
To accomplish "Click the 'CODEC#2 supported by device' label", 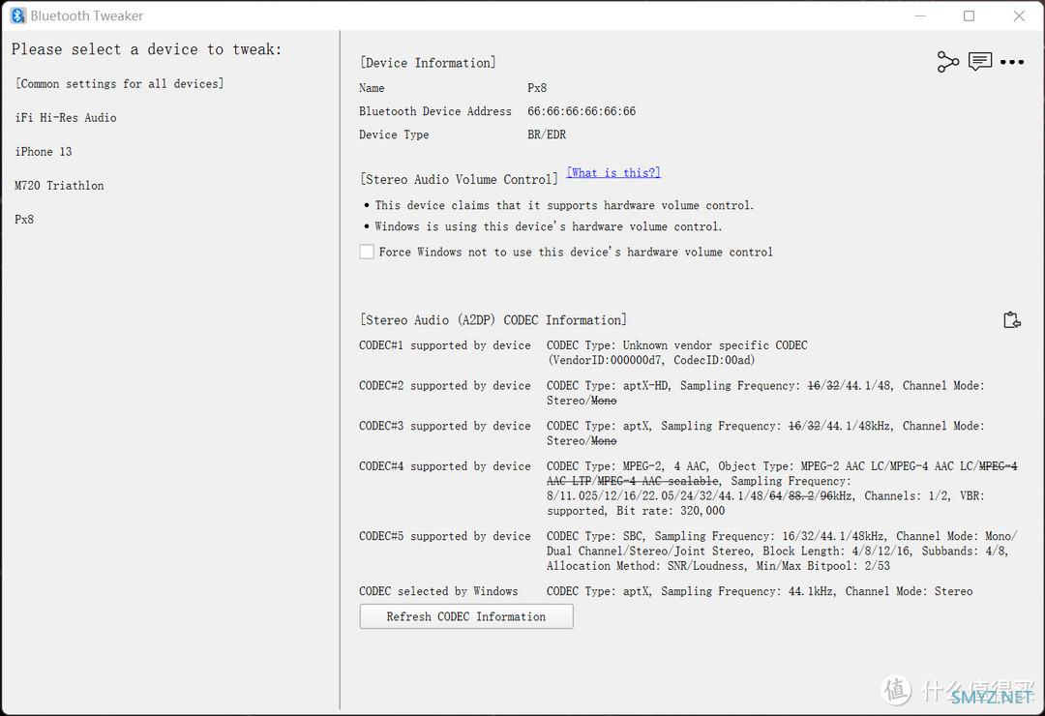I will [444, 385].
